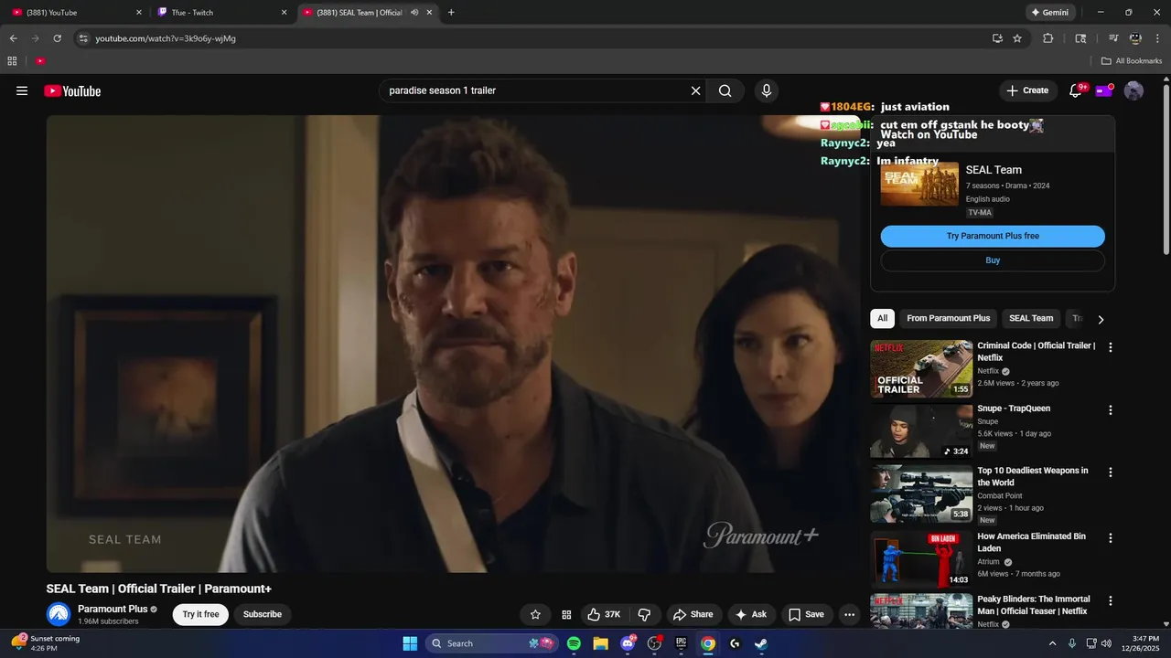View site information icon in address bar

click(83, 38)
